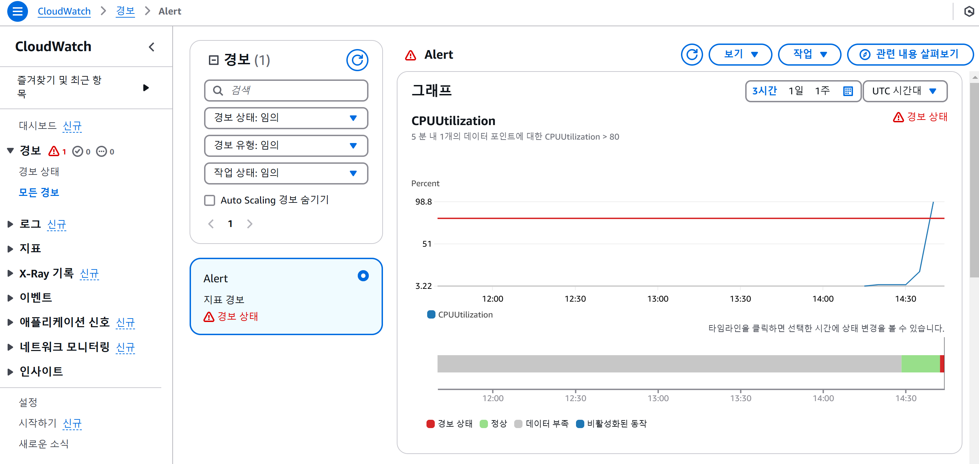This screenshot has height=464, width=979.
Task: Open the 경보 유형 filter dropdown
Action: (286, 146)
